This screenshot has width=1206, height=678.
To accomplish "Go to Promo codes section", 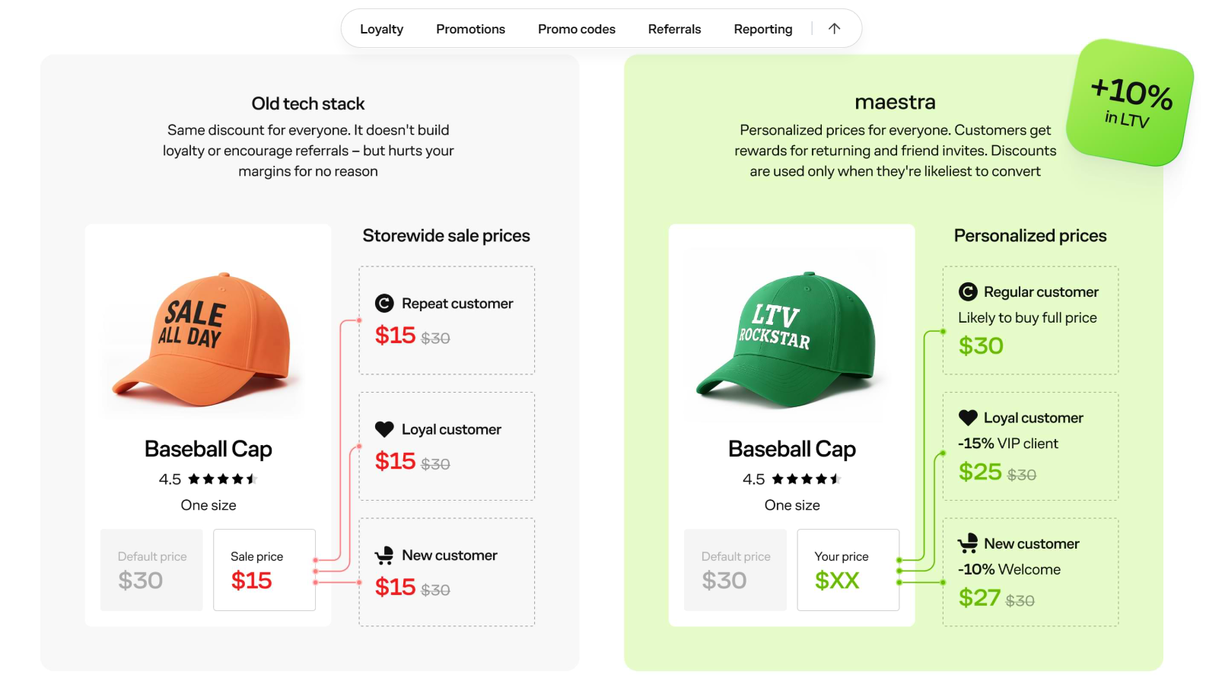I will [577, 29].
